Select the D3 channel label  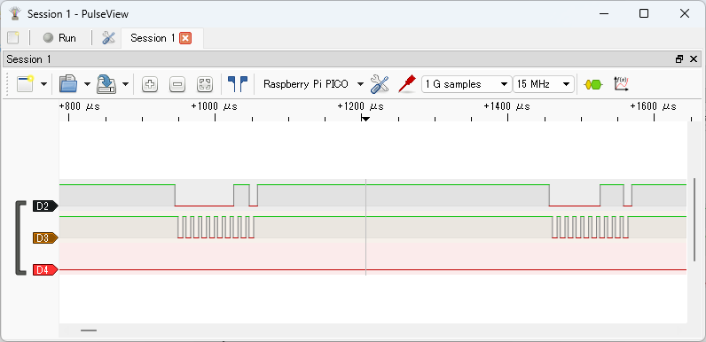coord(45,238)
